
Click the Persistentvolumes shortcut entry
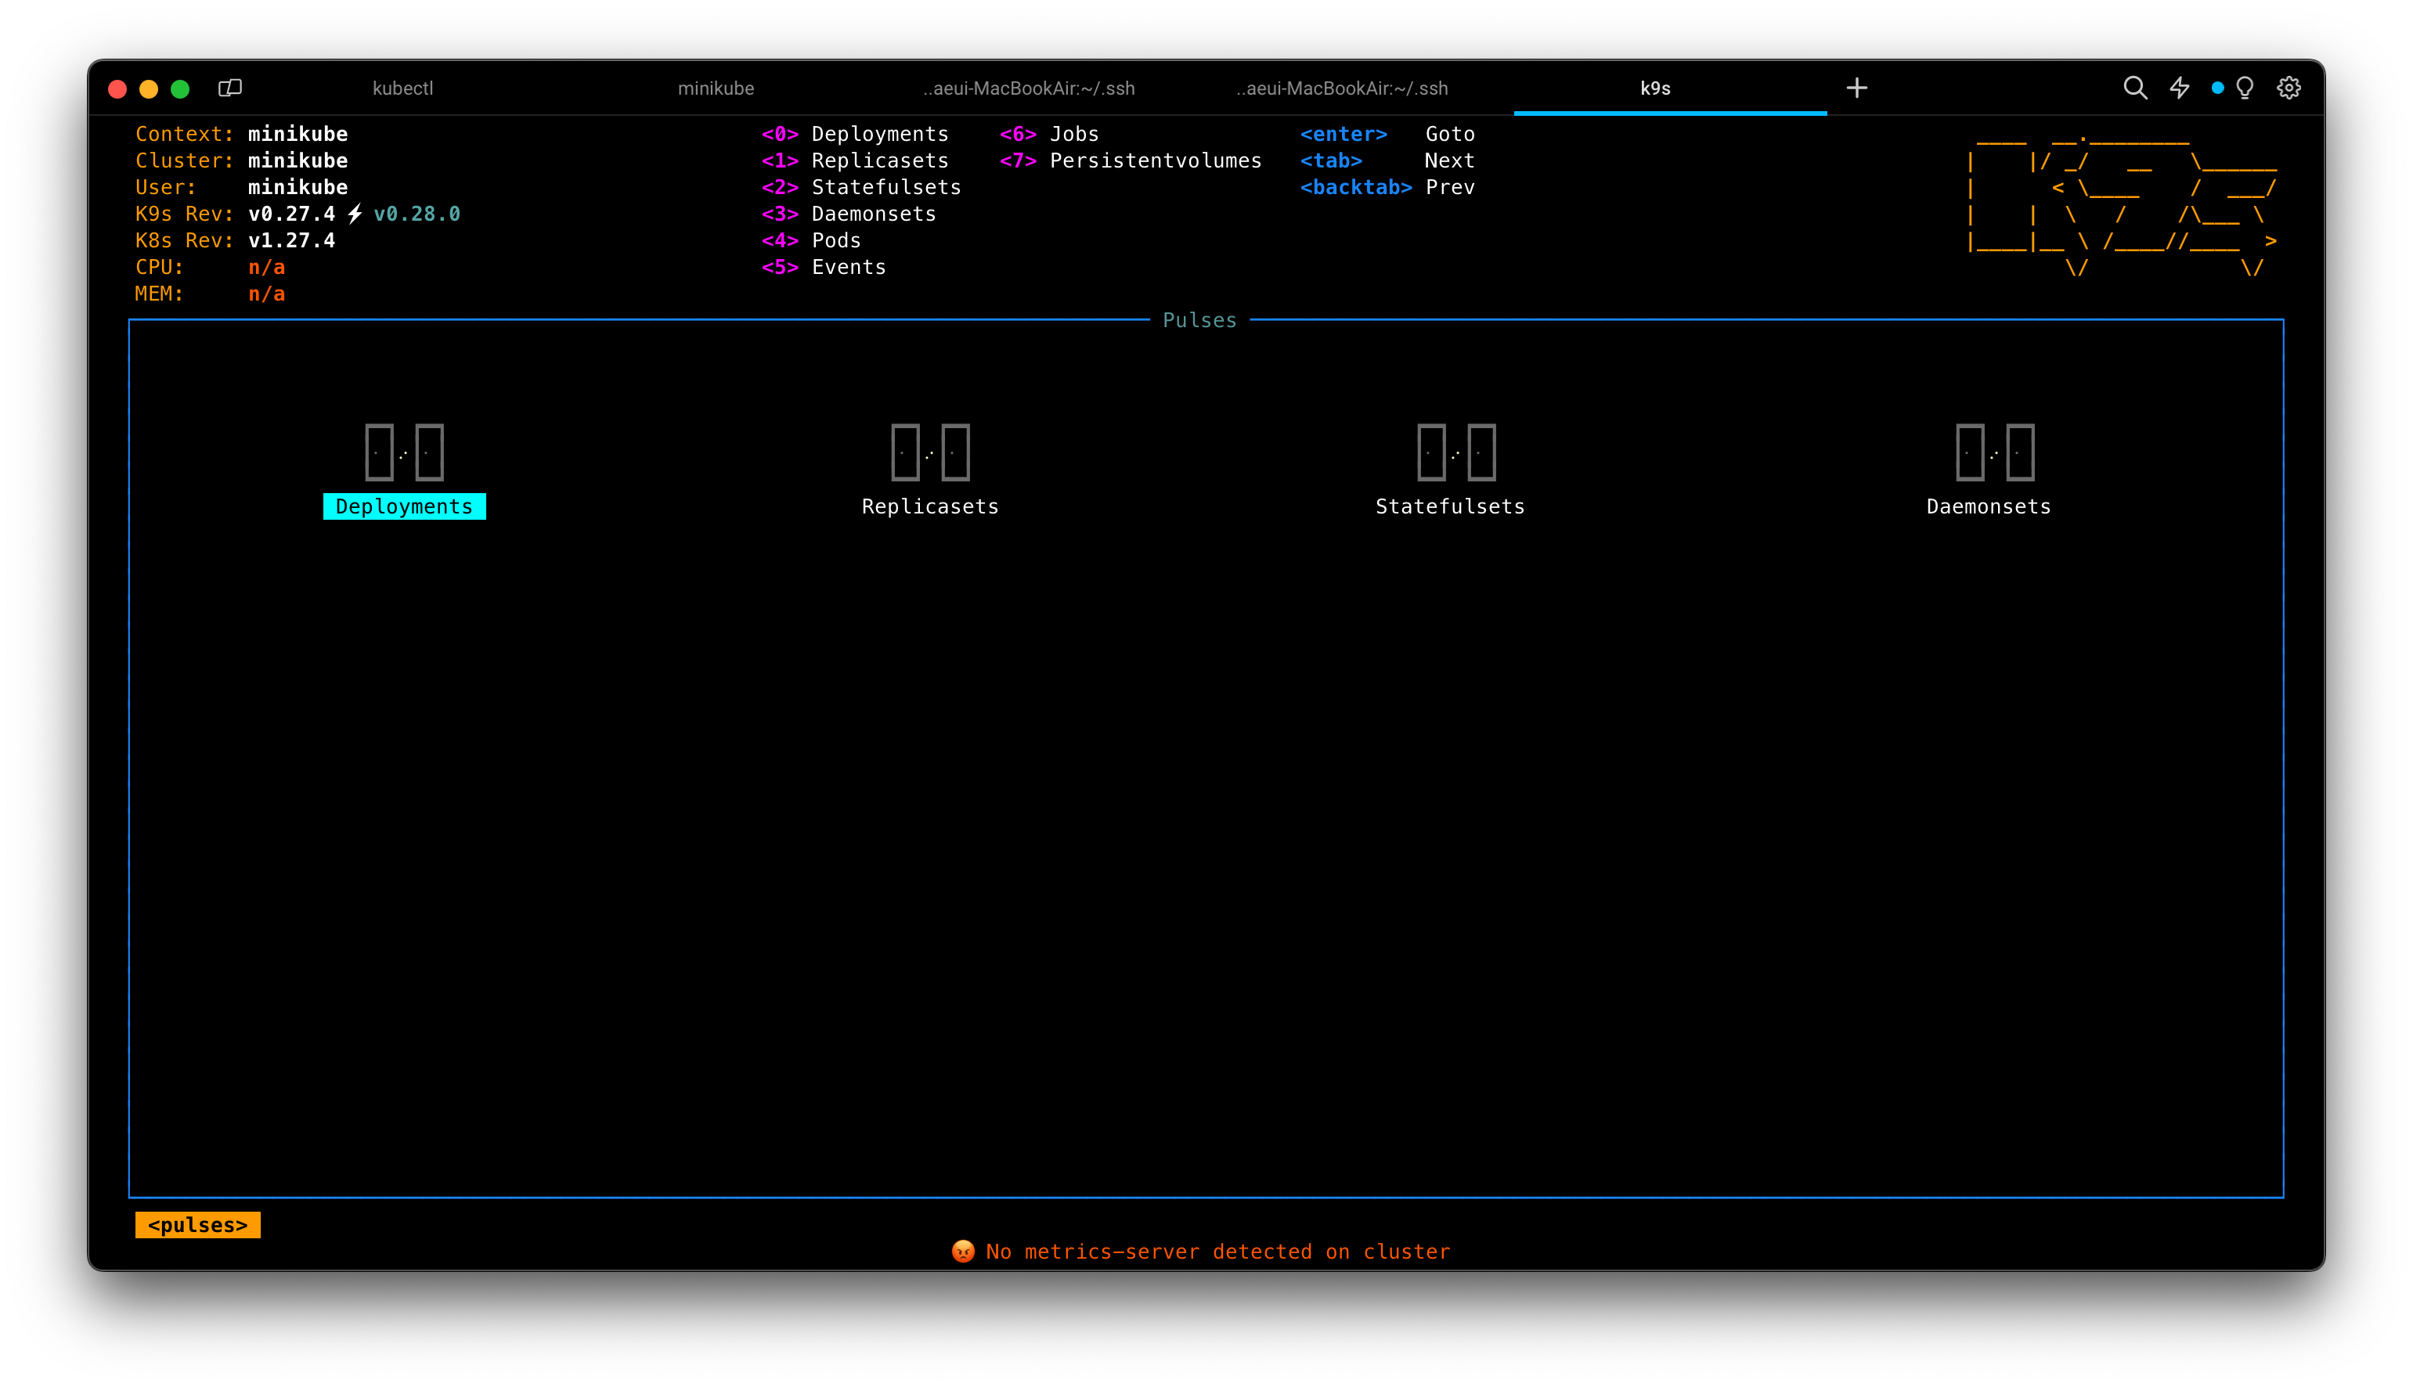pyautogui.click(x=1155, y=161)
